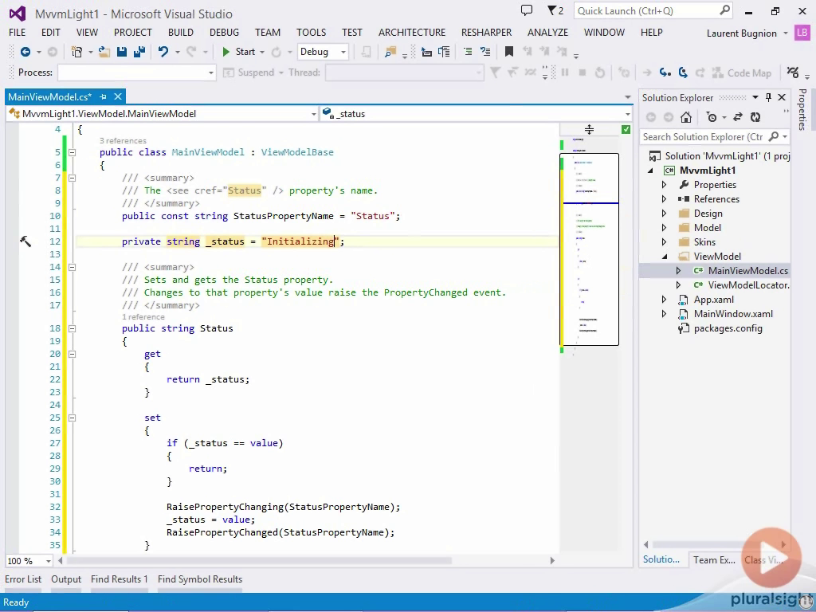Open the RESHARPER menu

click(486, 32)
